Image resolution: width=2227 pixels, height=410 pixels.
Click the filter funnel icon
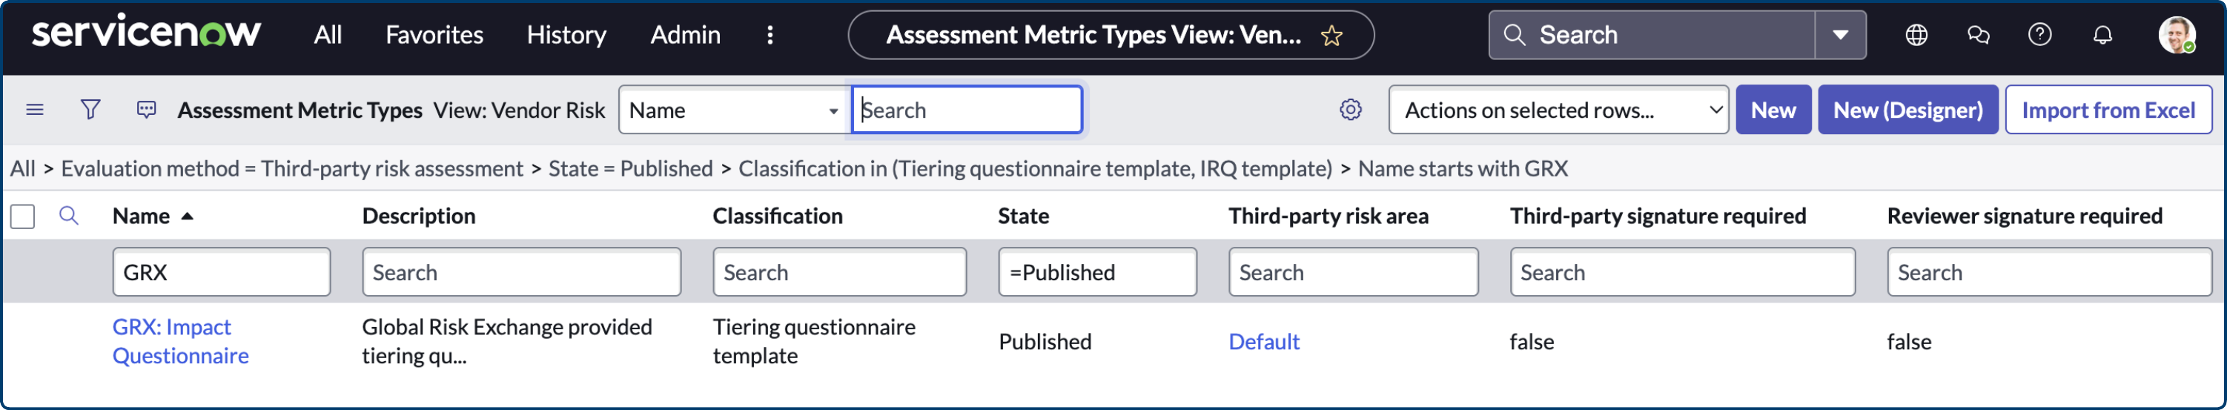click(x=90, y=110)
